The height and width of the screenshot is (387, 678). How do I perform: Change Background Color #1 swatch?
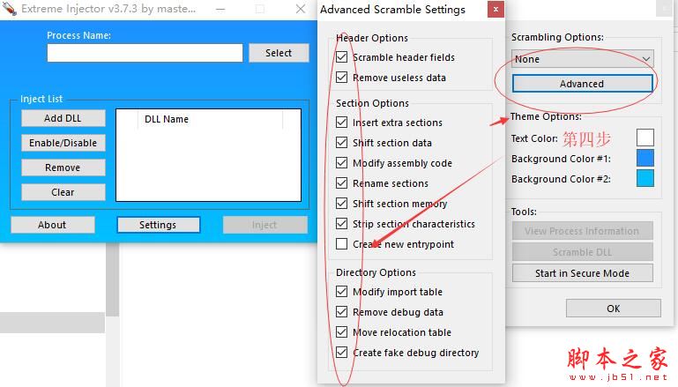(645, 159)
